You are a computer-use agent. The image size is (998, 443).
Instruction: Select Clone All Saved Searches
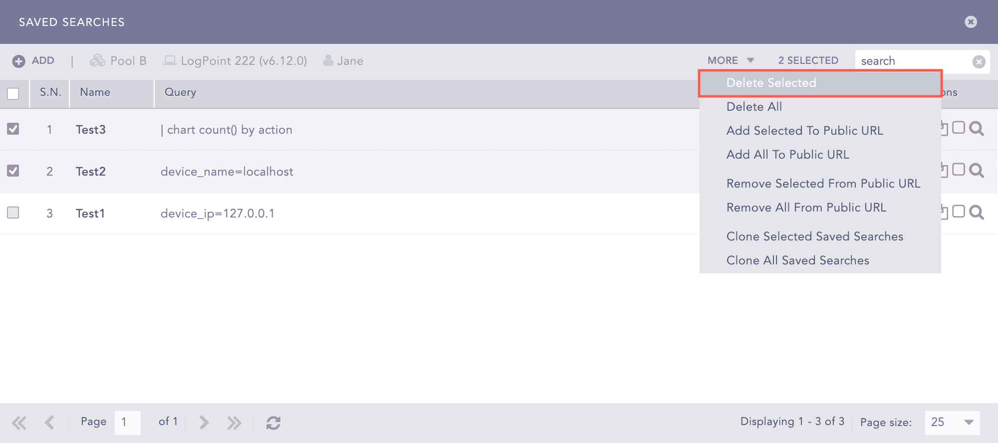[x=820, y=260]
